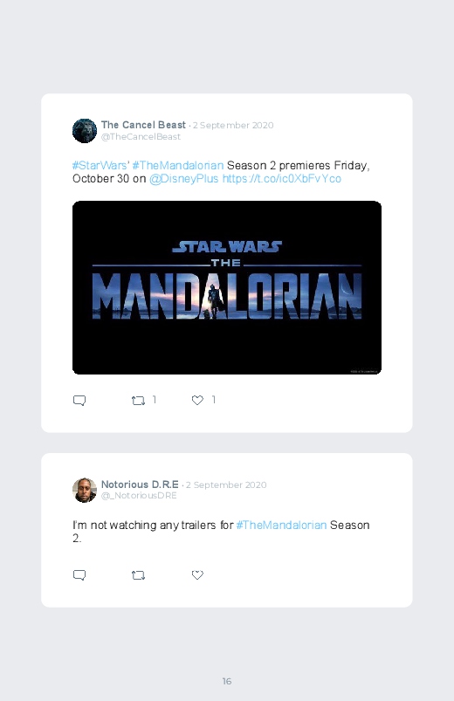Click first tweet's 2 September 2020 date

tap(233, 125)
